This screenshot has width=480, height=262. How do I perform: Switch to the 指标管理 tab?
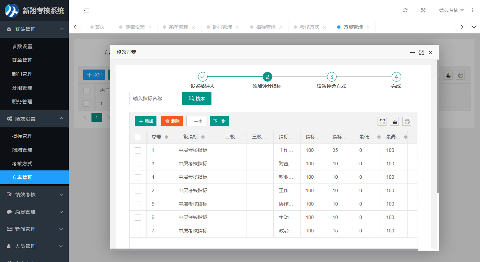(x=266, y=27)
